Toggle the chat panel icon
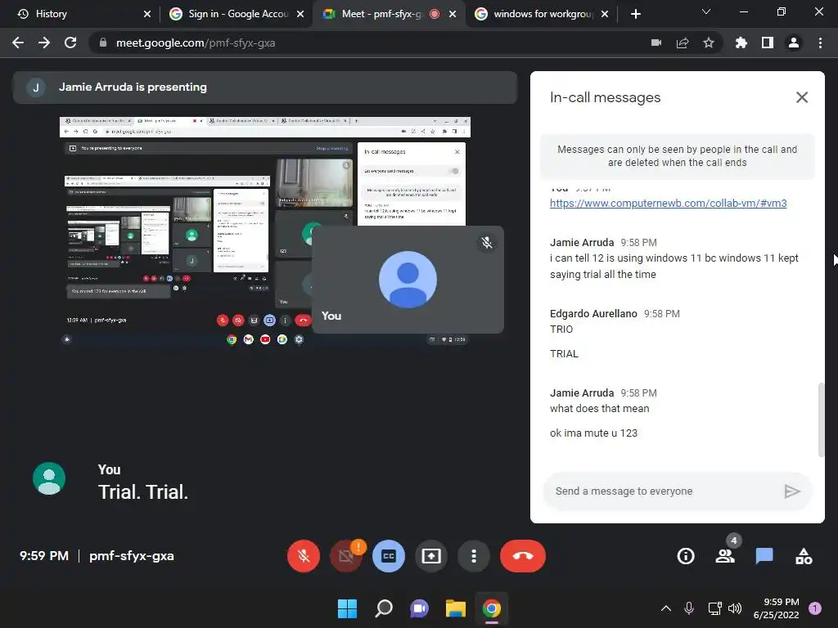Image resolution: width=838 pixels, height=628 pixels. (x=764, y=556)
